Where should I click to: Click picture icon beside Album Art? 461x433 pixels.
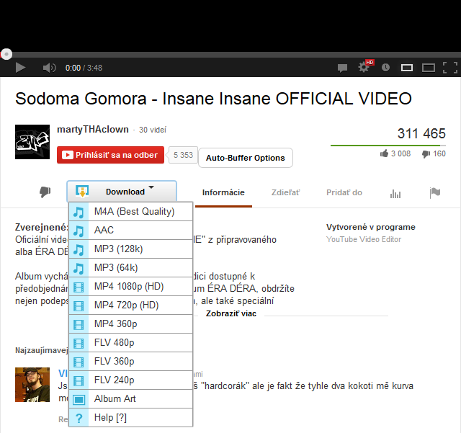79,399
